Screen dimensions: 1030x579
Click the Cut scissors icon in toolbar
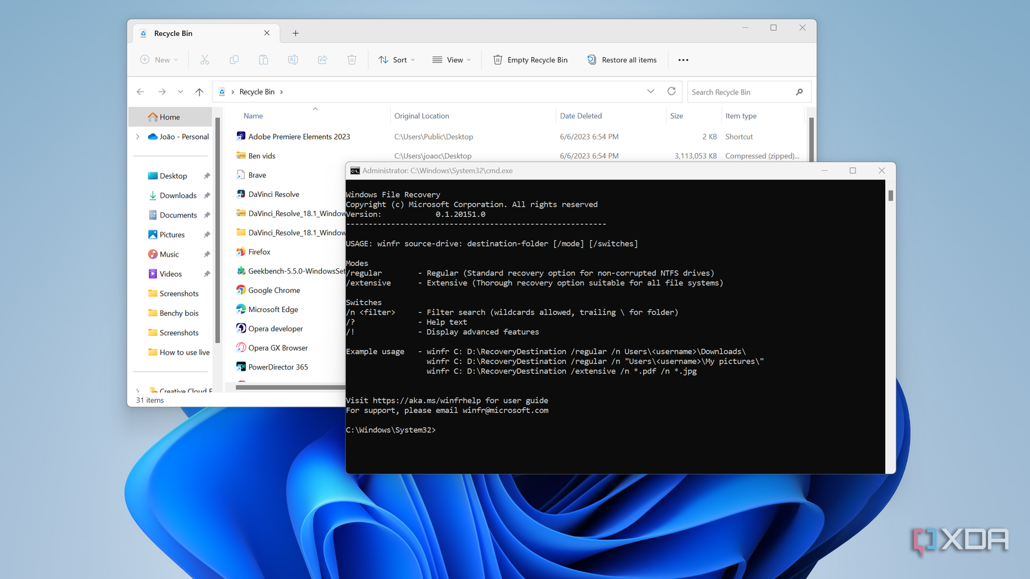coord(205,60)
